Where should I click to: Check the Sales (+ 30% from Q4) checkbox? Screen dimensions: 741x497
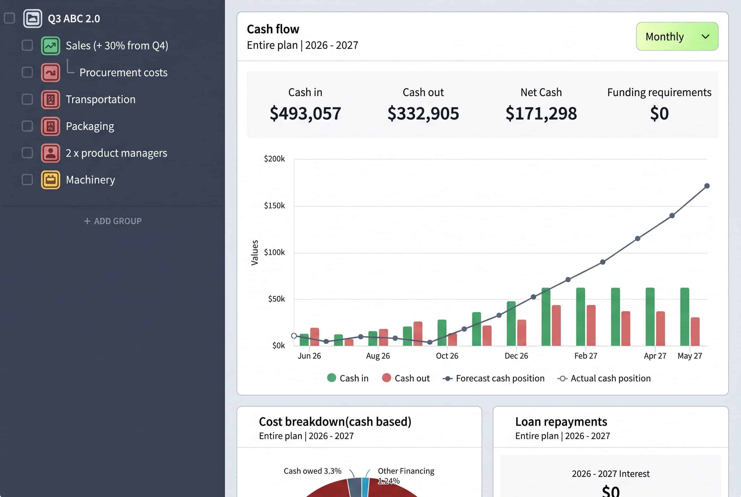point(27,45)
